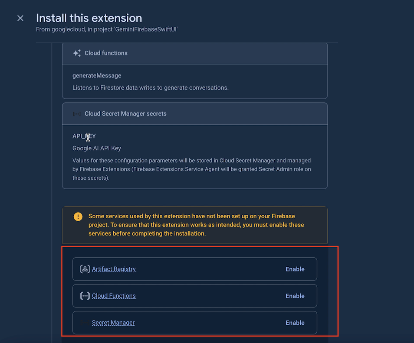Click the sparkle icon beside Cloud functions
The height and width of the screenshot is (343, 414).
[77, 53]
